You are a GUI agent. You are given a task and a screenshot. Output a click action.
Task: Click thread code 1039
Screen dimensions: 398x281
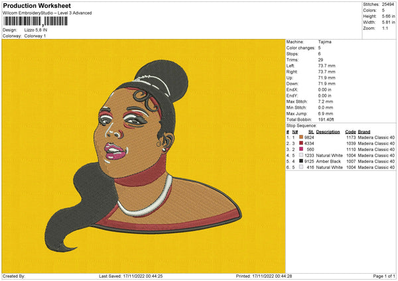pos(351,144)
